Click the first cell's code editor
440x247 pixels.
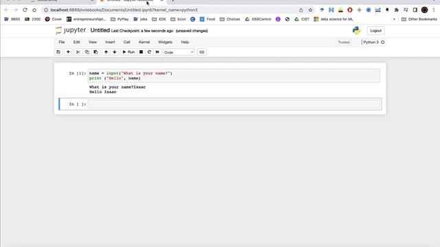[x=234, y=75]
